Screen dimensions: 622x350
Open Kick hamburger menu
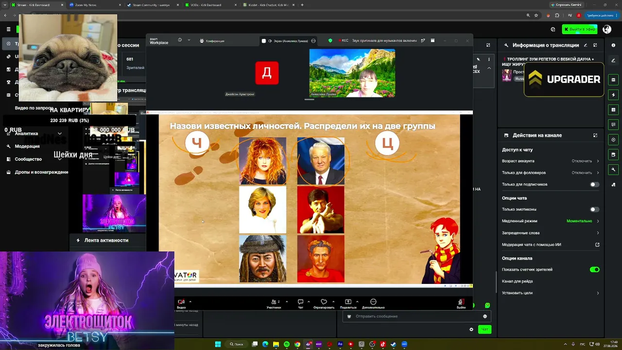[x=8, y=29]
